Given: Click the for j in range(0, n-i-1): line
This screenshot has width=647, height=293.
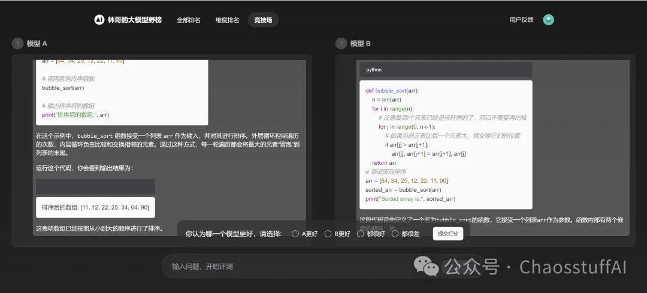Looking at the screenshot, I should pyautogui.click(x=407, y=126).
